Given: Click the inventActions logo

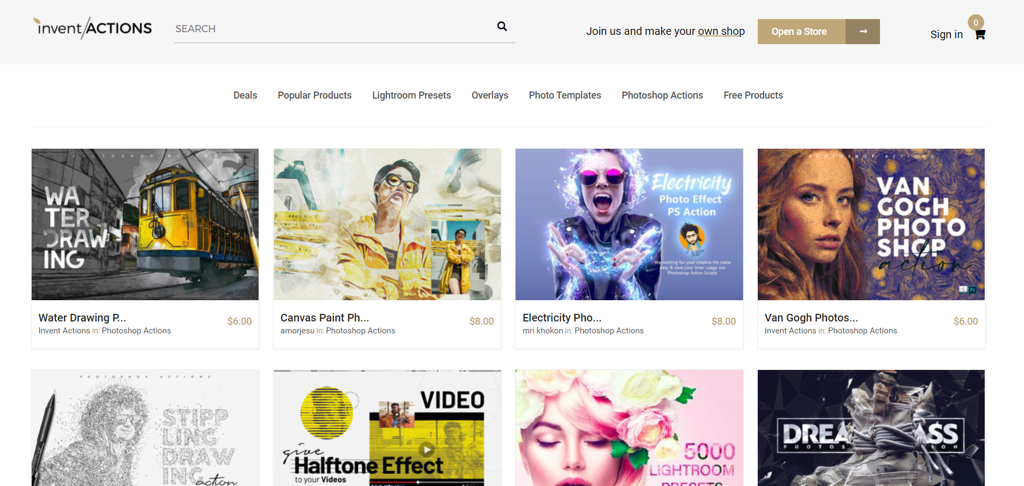Looking at the screenshot, I should 93,28.
